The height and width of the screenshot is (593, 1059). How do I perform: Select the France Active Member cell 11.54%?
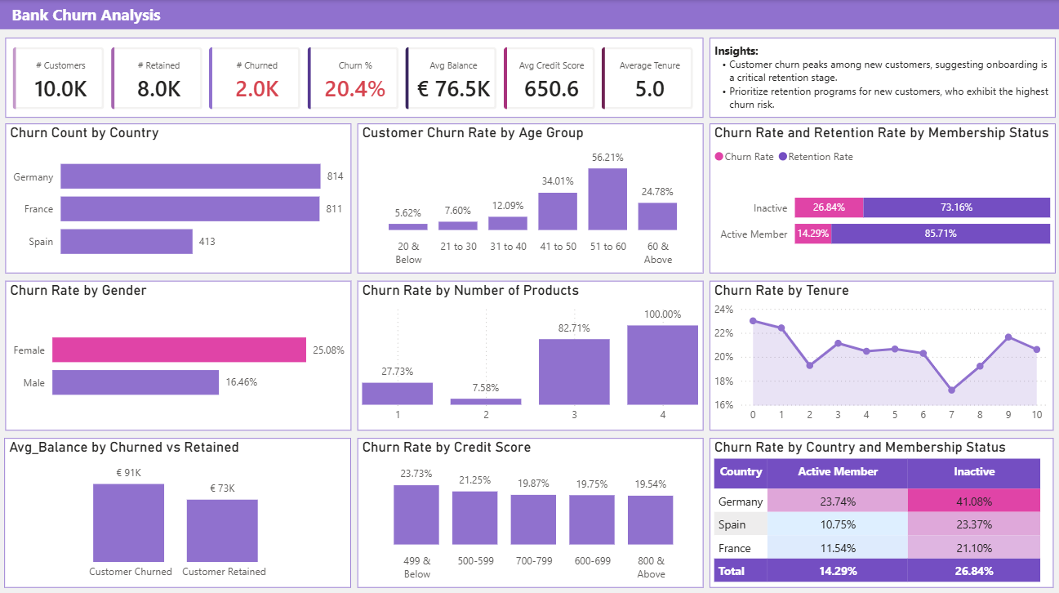838,547
